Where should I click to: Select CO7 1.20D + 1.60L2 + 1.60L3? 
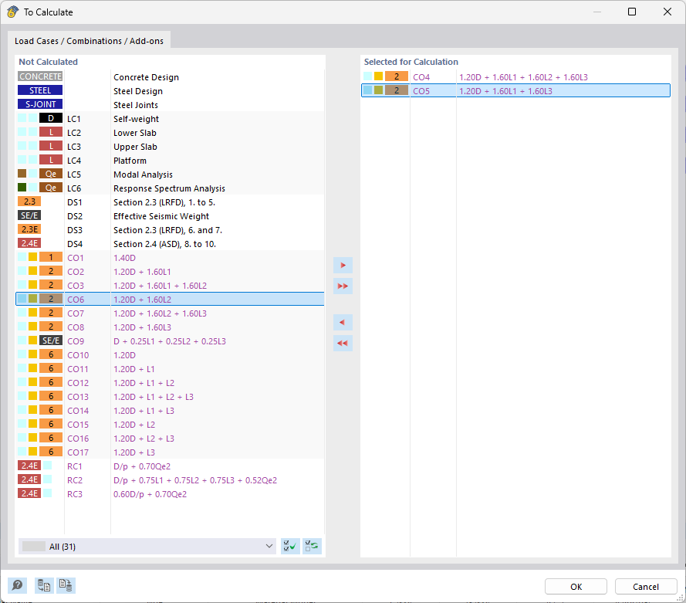tap(171, 313)
